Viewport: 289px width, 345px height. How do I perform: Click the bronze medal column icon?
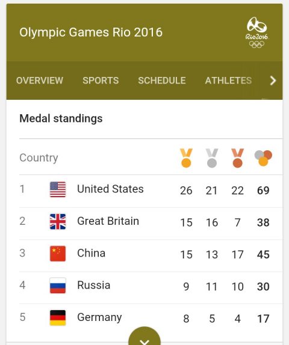pyautogui.click(x=237, y=158)
